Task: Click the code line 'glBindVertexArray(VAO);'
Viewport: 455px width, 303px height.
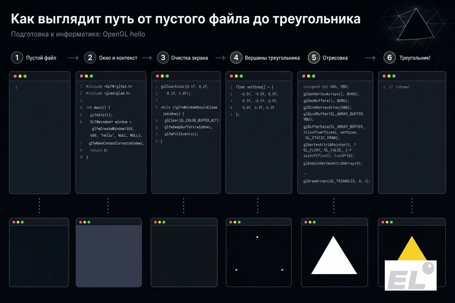Action: (327, 108)
